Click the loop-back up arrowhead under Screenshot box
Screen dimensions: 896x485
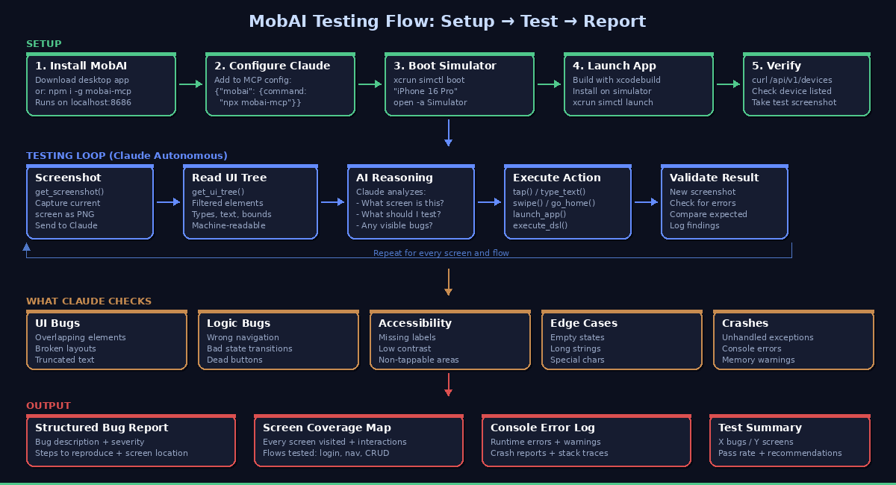27,246
